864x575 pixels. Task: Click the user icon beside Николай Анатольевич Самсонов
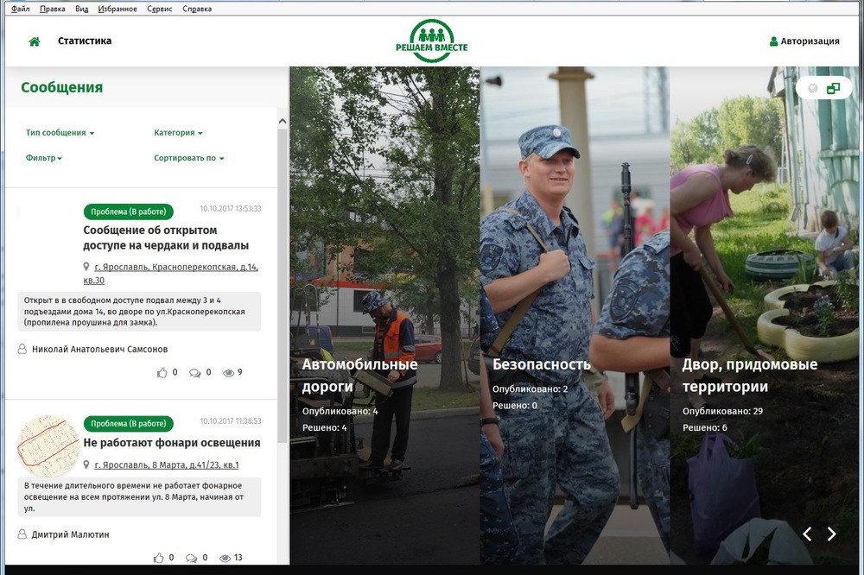coord(22,349)
